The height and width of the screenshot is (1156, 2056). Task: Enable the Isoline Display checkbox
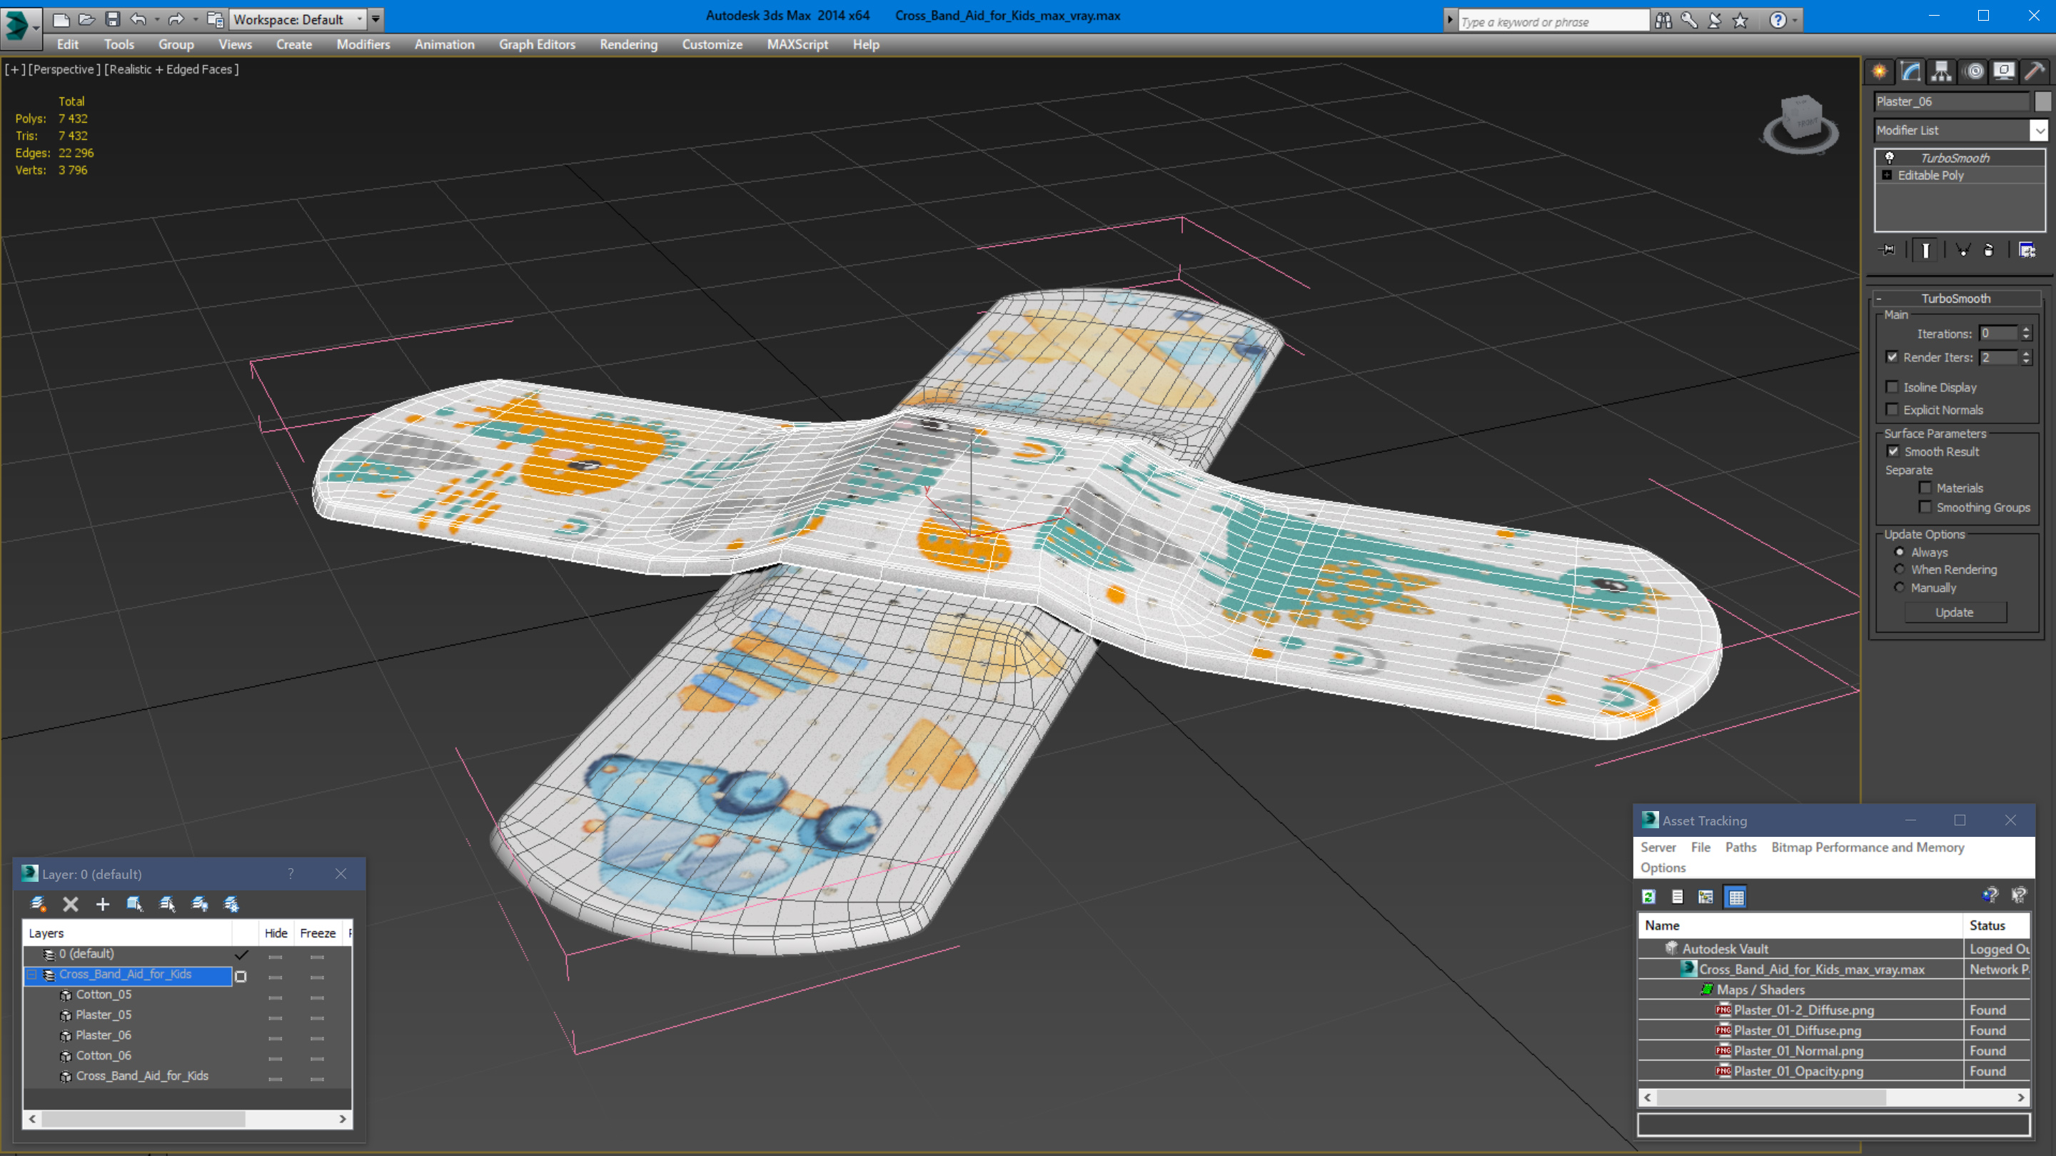click(1892, 387)
